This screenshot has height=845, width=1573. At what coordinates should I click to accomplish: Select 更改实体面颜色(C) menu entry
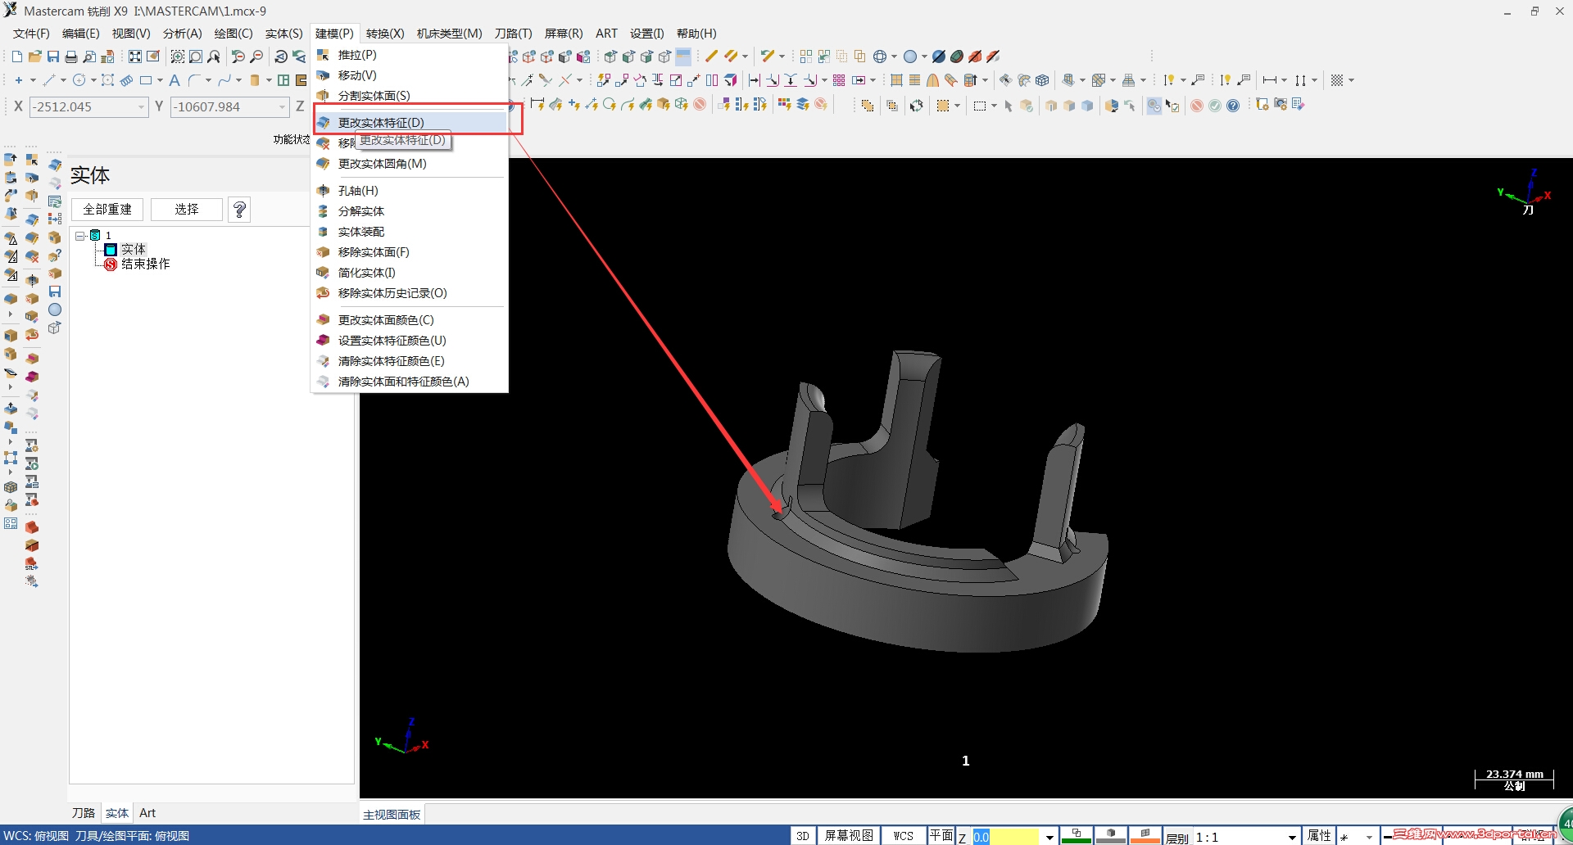click(410, 320)
